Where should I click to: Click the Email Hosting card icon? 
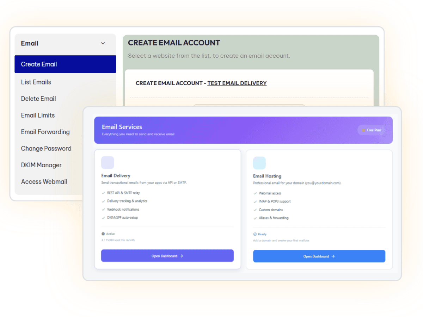point(259,163)
